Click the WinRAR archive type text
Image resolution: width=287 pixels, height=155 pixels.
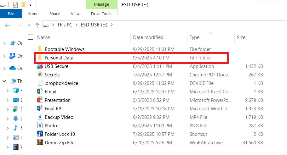click(206, 143)
